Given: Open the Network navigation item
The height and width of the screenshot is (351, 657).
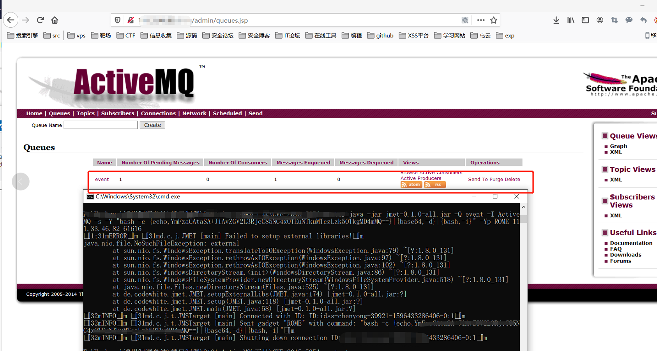Looking at the screenshot, I should [194, 113].
